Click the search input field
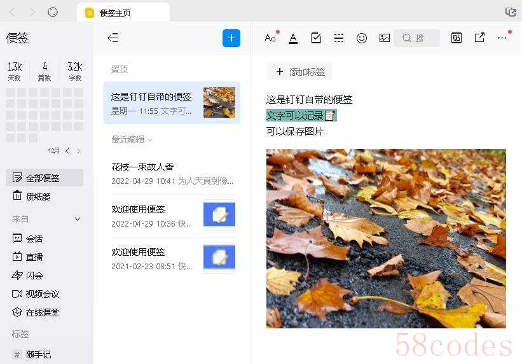The image size is (522, 364). point(417,38)
